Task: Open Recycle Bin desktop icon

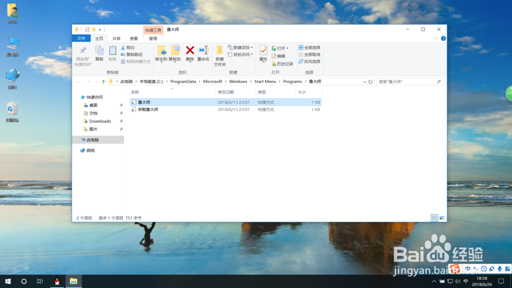Action: click(x=12, y=112)
